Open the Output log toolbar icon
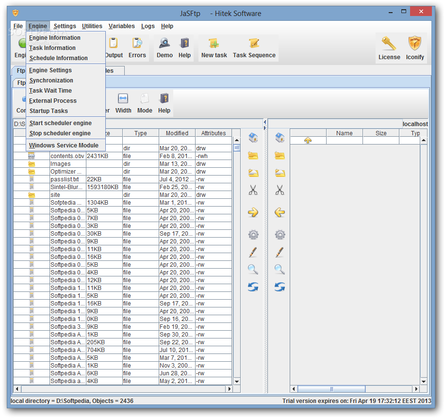Screen dimensions: 445x418 [114, 48]
